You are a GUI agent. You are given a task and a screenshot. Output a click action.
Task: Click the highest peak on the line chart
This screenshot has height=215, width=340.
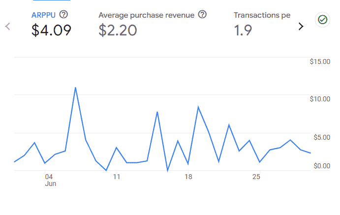point(75,88)
